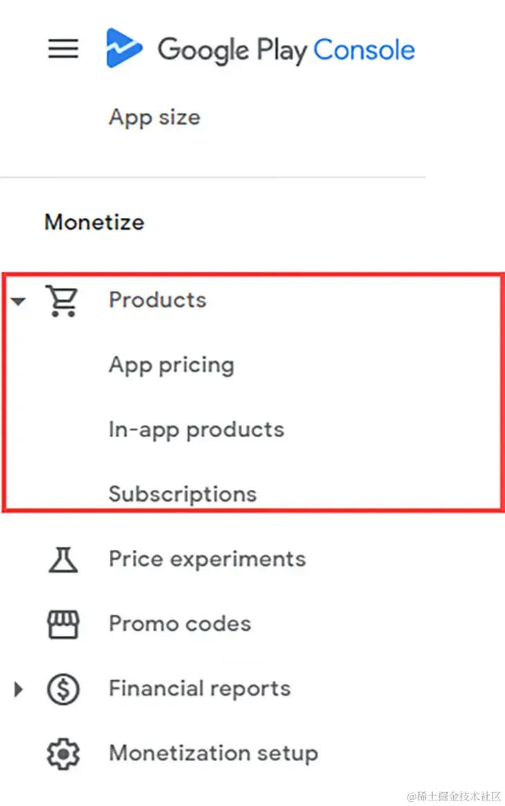Click the gear Monetization setup icon

click(x=63, y=753)
